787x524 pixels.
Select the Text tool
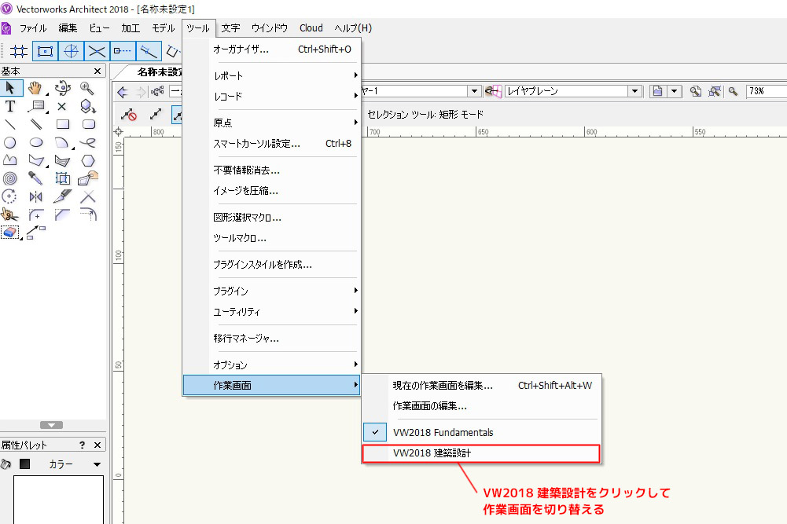pos(10,106)
